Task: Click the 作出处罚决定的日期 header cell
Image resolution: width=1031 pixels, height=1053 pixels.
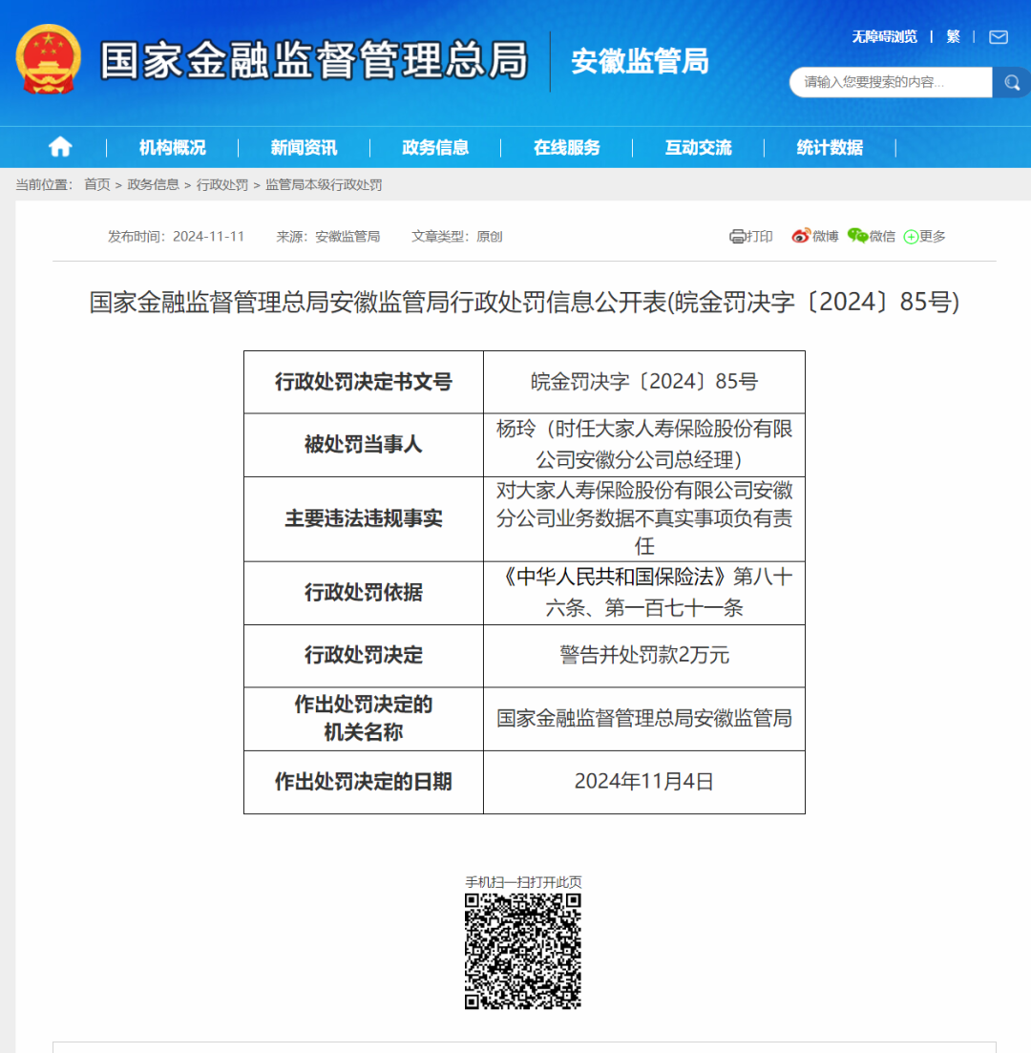Action: [364, 782]
